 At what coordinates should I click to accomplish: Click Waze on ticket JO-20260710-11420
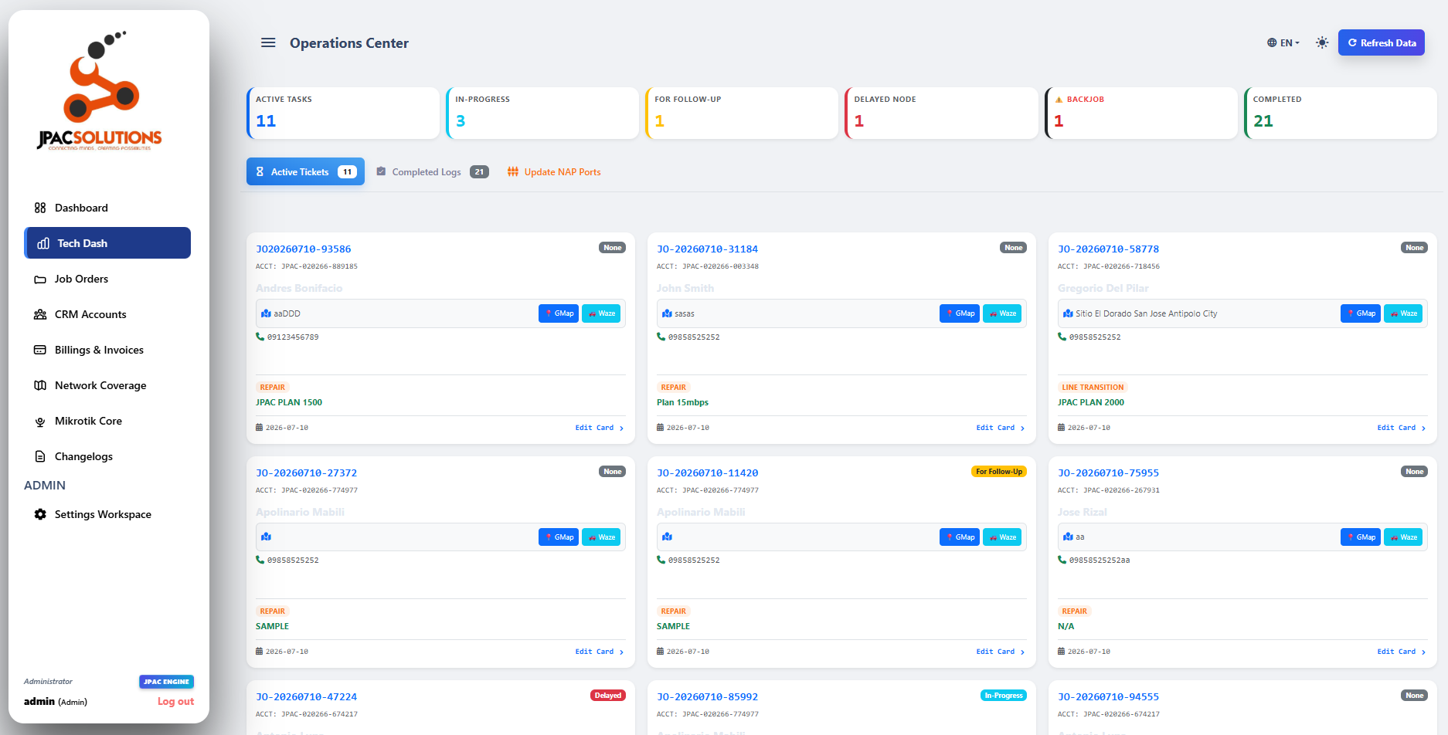point(1002,537)
